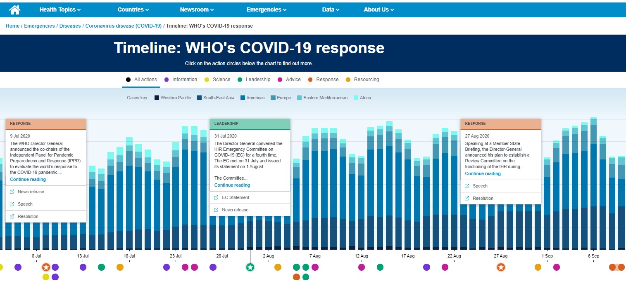Image resolution: width=626 pixels, height=281 pixels.
Task: Click the orange Resourcing dot below 1 Sep
Action: pyautogui.click(x=538, y=267)
